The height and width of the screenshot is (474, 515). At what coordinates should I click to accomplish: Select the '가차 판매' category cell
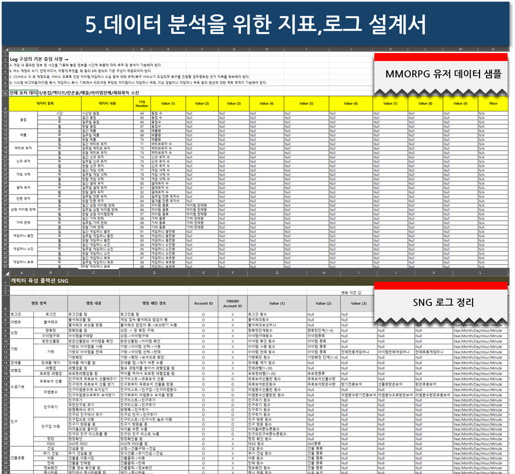coord(23,223)
